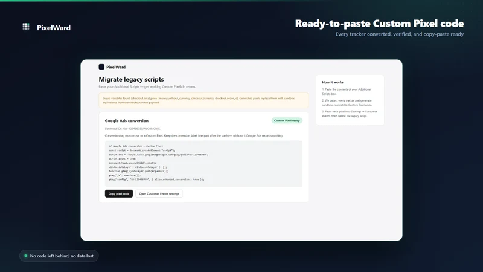The image size is (483, 272).
Task: Open Customer Events settings
Action: [x=159, y=193]
